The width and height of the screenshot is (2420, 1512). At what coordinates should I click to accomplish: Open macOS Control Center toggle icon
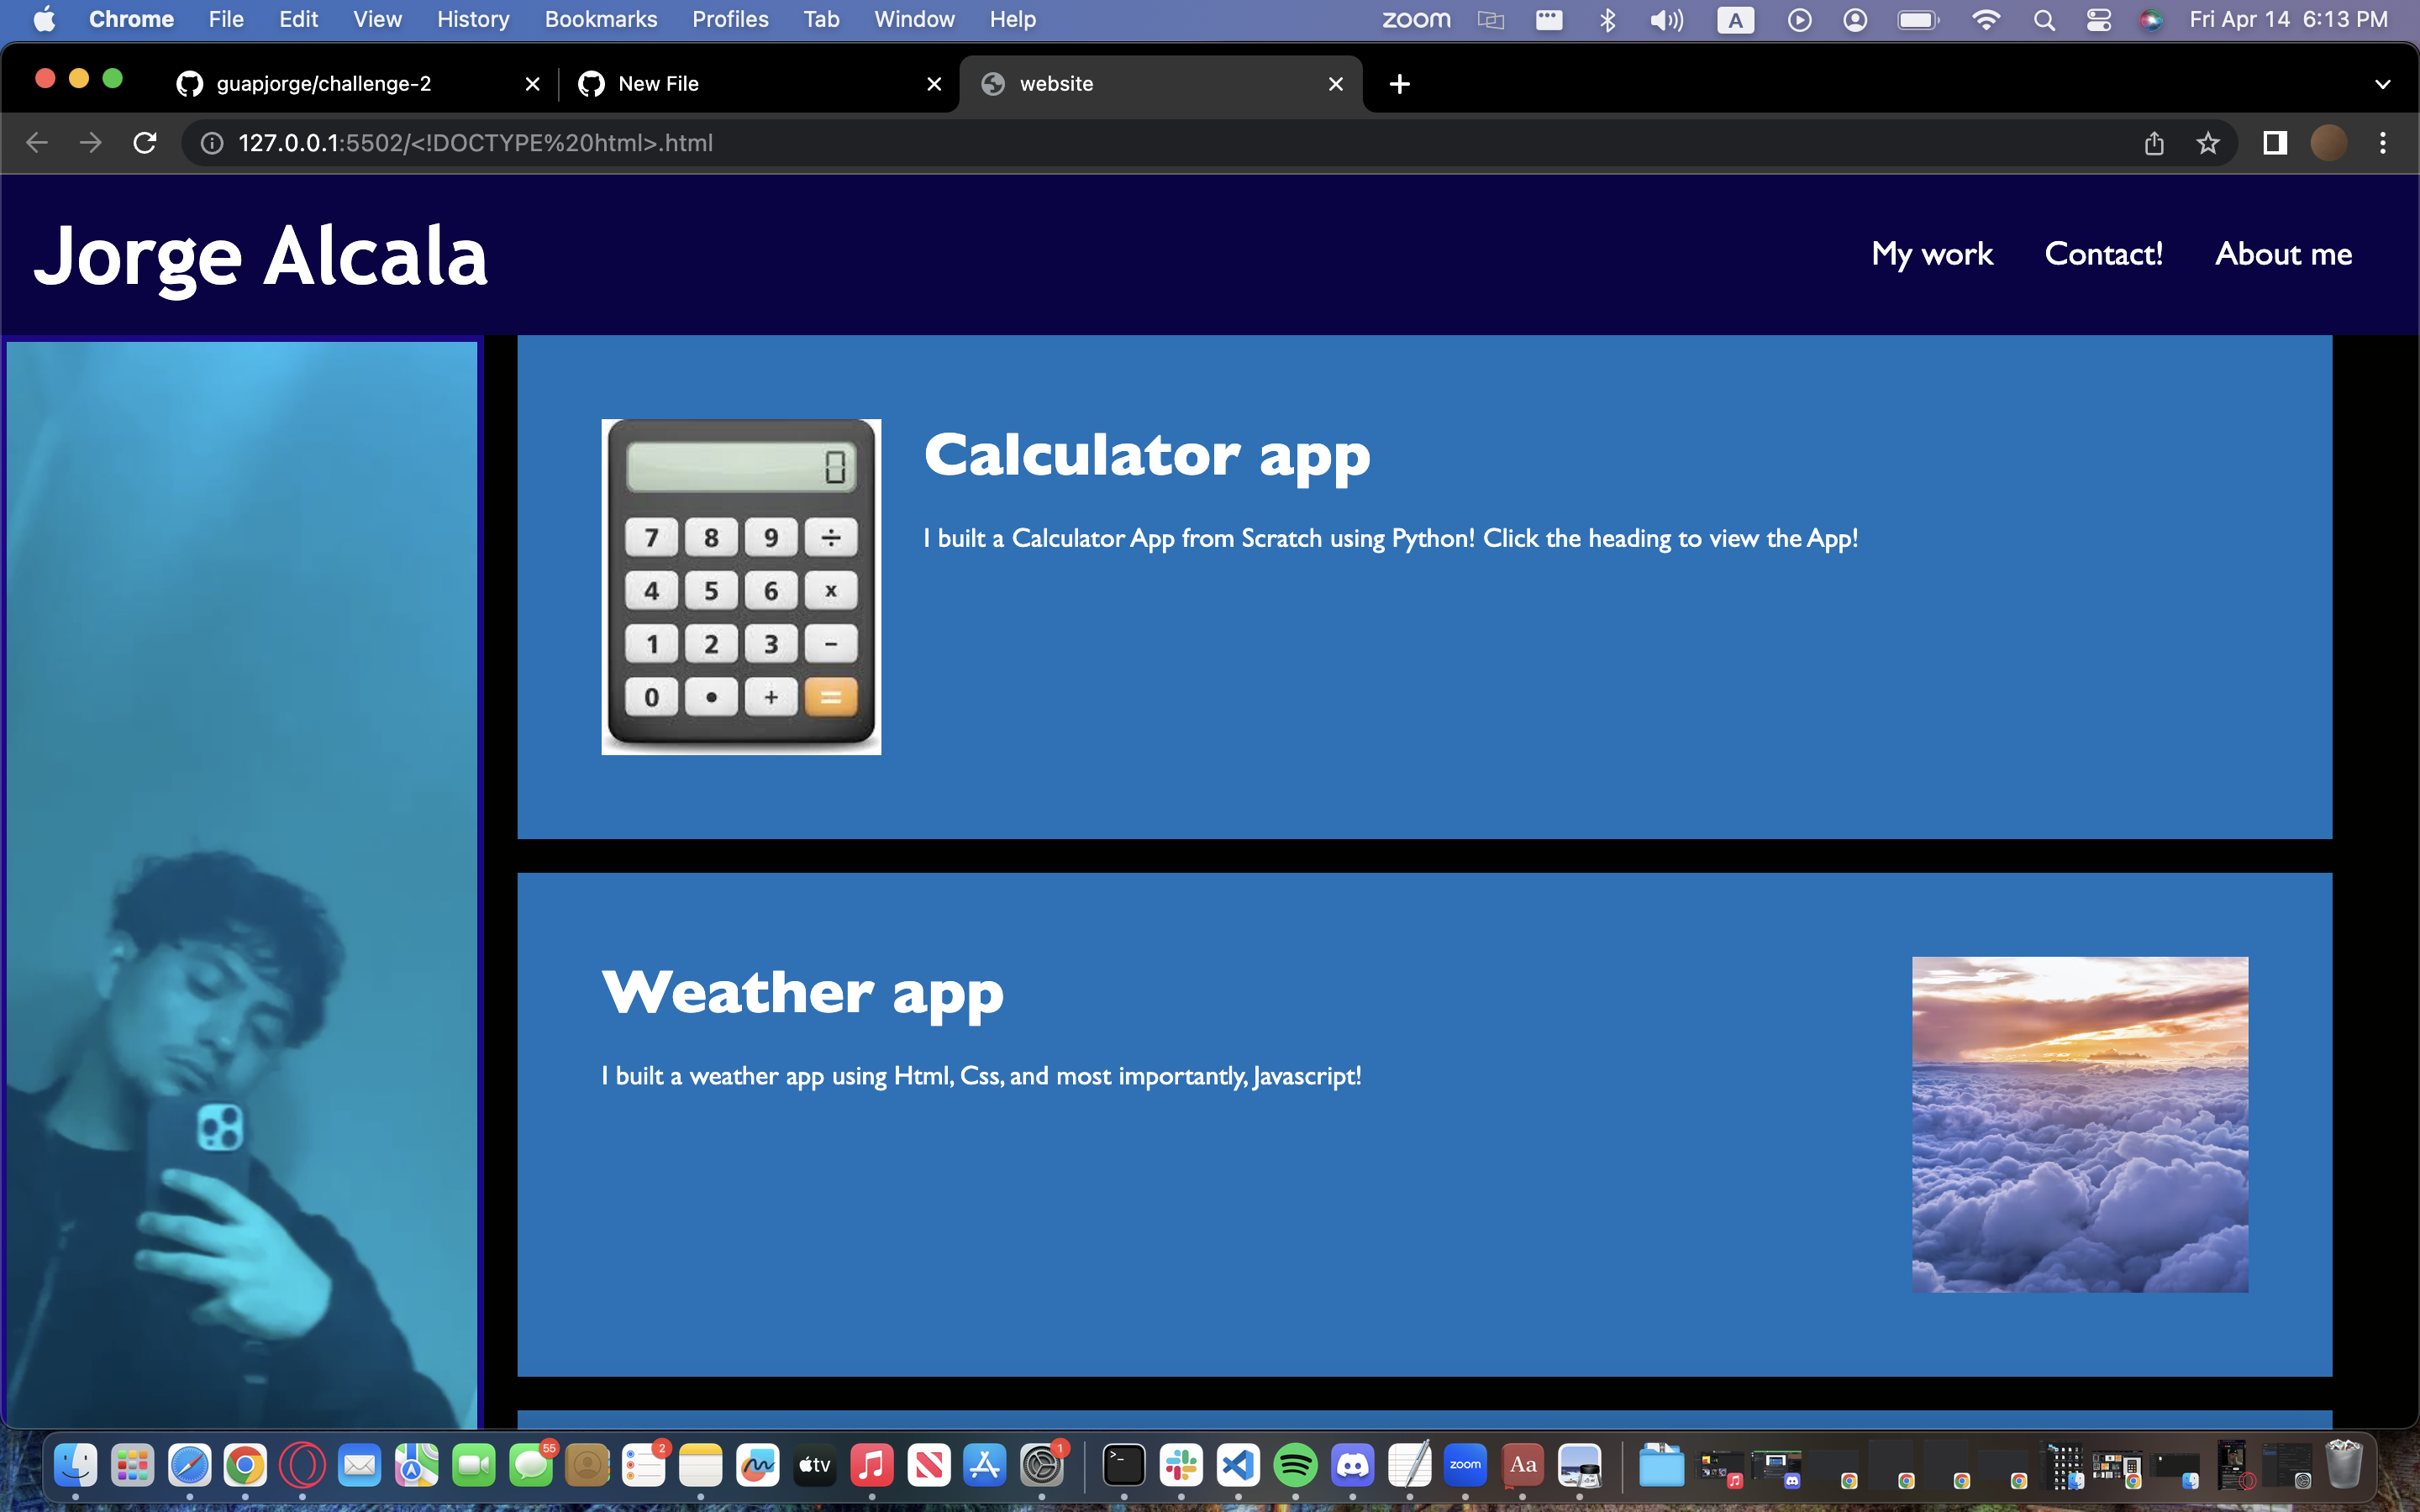[x=2098, y=19]
